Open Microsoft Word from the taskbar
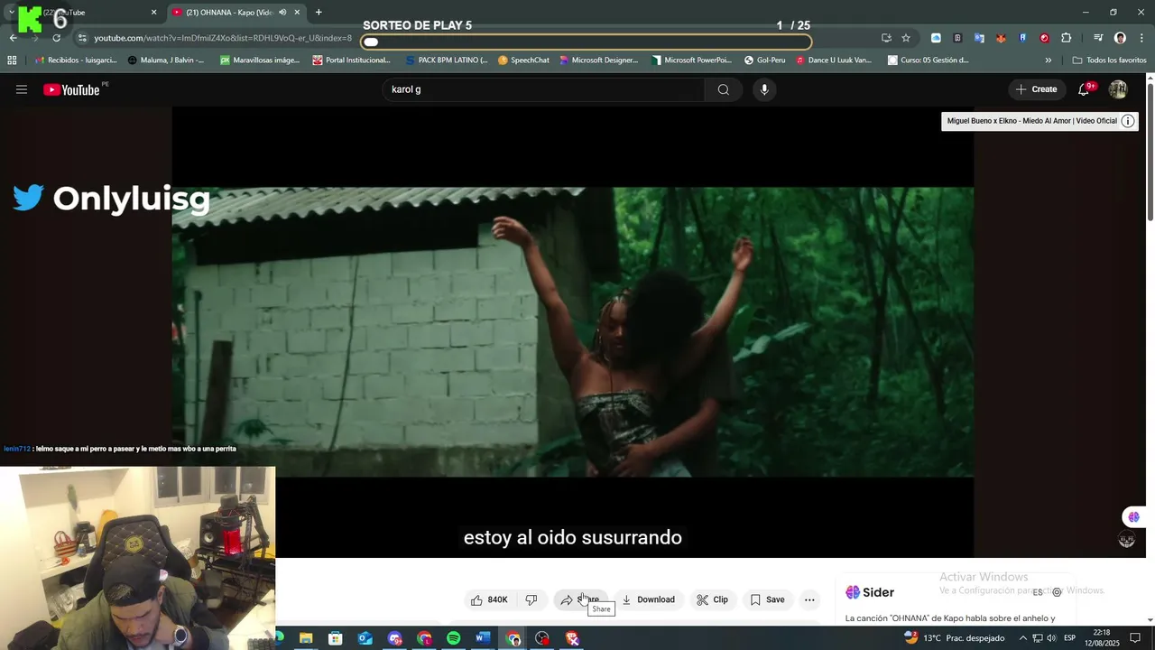The height and width of the screenshot is (650, 1155). coord(483,638)
